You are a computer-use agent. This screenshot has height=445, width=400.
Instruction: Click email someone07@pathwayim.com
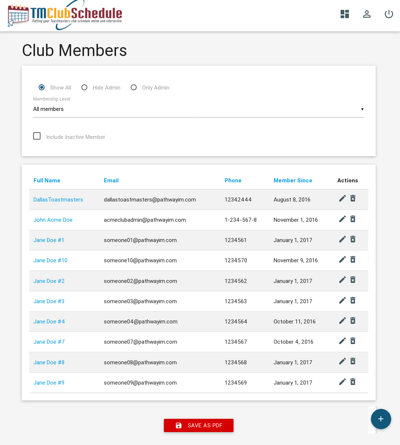click(x=140, y=342)
